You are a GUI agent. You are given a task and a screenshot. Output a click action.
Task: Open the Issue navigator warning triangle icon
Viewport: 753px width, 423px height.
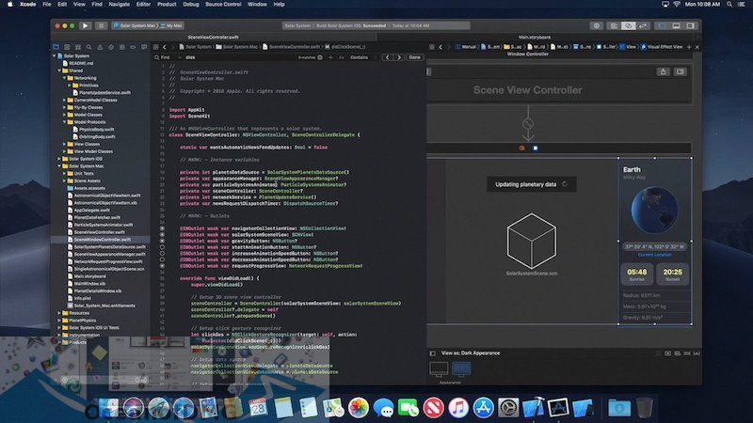[100, 47]
